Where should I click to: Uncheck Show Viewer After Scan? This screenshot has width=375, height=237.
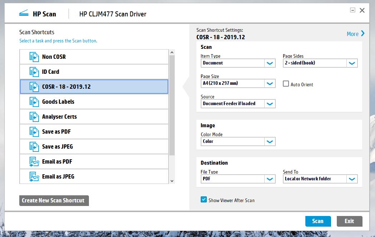click(204, 200)
